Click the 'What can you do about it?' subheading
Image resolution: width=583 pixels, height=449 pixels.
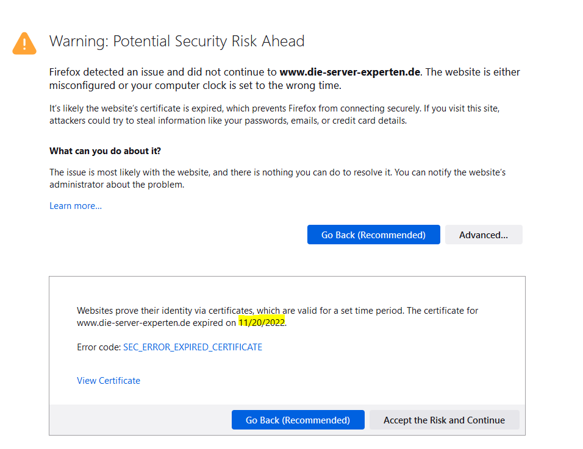coord(105,151)
